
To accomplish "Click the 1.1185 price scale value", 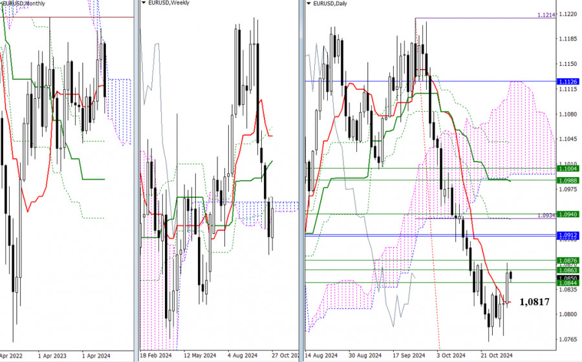I will 568,39.
